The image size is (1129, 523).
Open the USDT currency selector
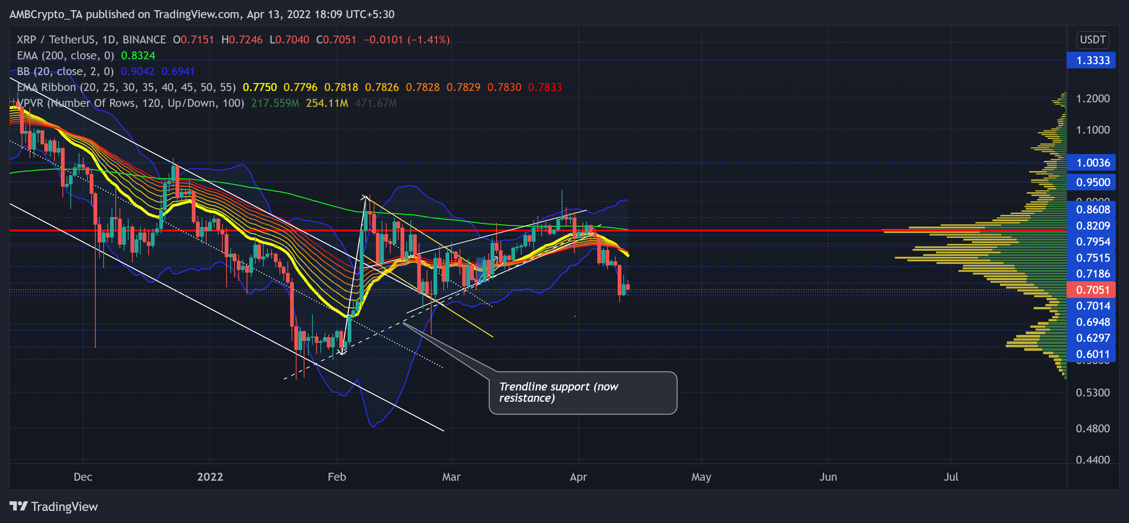click(1092, 39)
